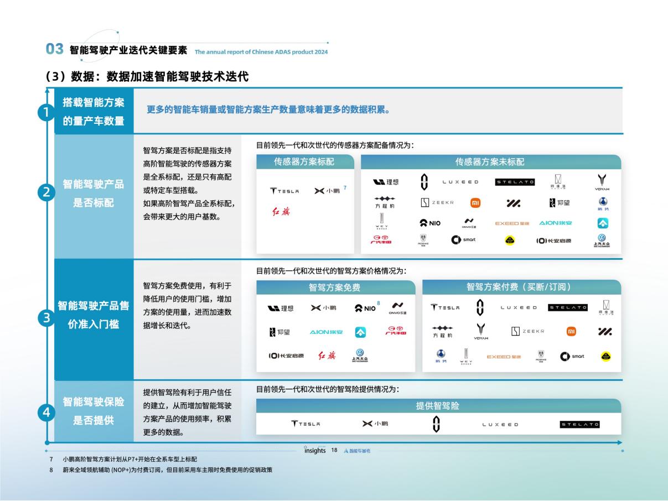The width and height of the screenshot is (668, 501).
Task: Click the STELATO logo under 智驾方案付费
Action: pos(568,307)
